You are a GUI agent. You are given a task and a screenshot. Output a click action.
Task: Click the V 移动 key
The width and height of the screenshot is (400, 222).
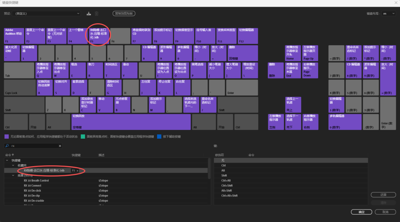pos(105,105)
